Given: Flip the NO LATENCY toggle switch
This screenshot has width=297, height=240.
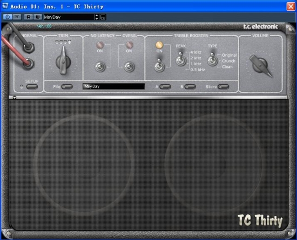Looking at the screenshot, I should coord(100,67).
